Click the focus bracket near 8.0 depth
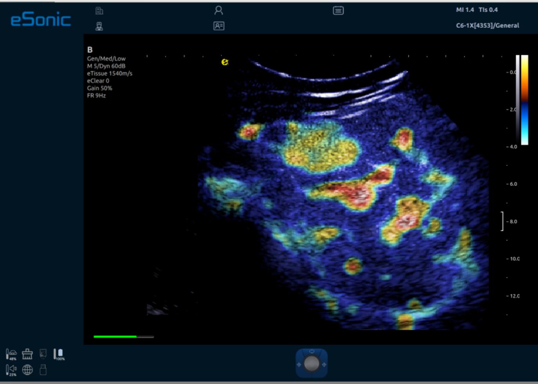The width and height of the screenshot is (538, 384). click(x=502, y=221)
